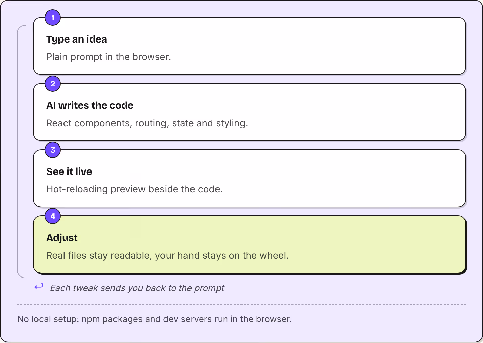Screen dimensions: 483x343
Task: Click 'Hot-reloading preview beside the code.' text
Action: click(x=134, y=189)
